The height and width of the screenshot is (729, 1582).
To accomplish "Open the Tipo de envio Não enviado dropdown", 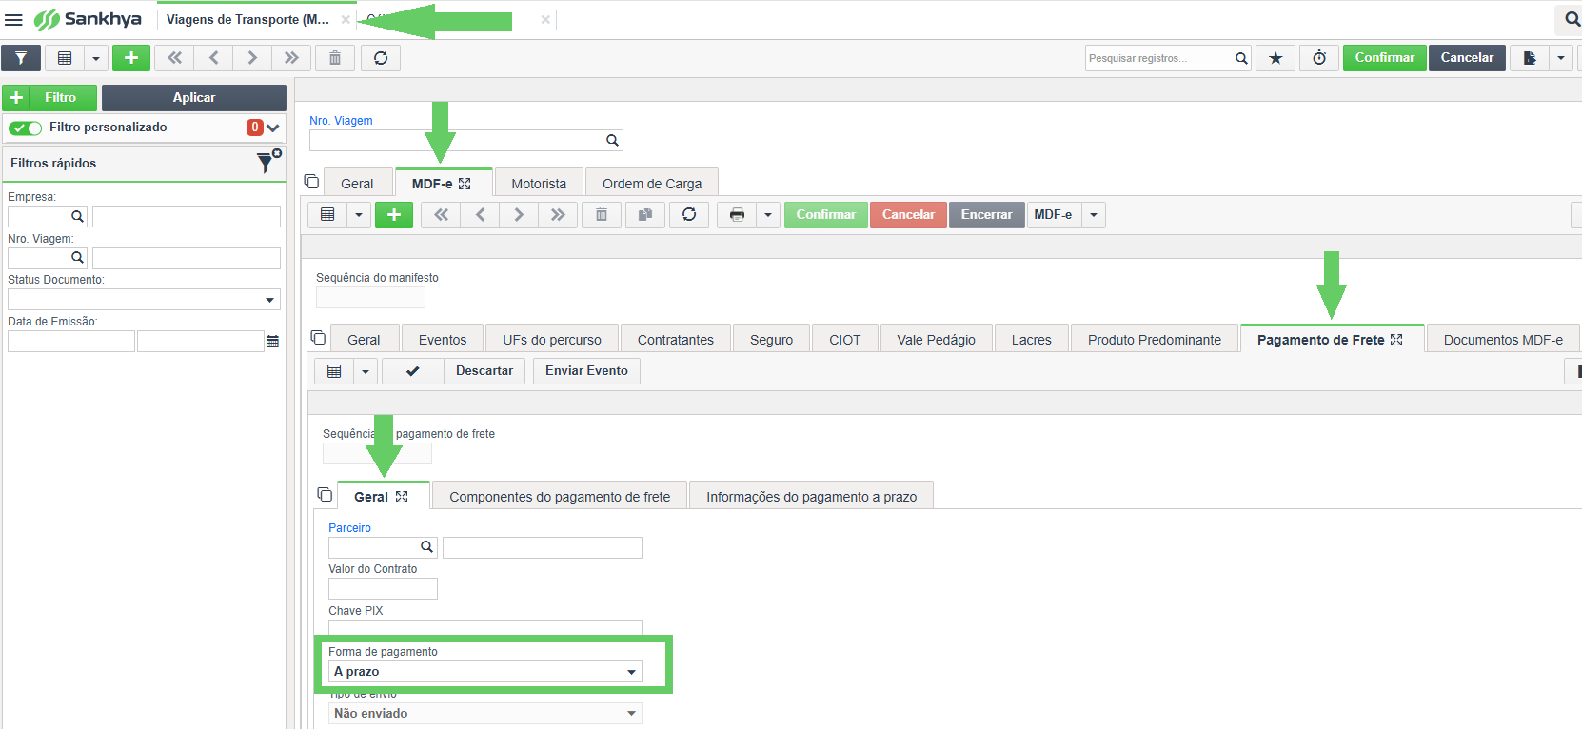I will 485,713.
